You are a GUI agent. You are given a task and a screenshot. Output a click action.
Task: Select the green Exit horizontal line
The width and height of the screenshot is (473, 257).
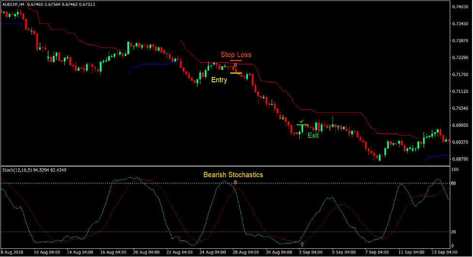(x=302, y=125)
